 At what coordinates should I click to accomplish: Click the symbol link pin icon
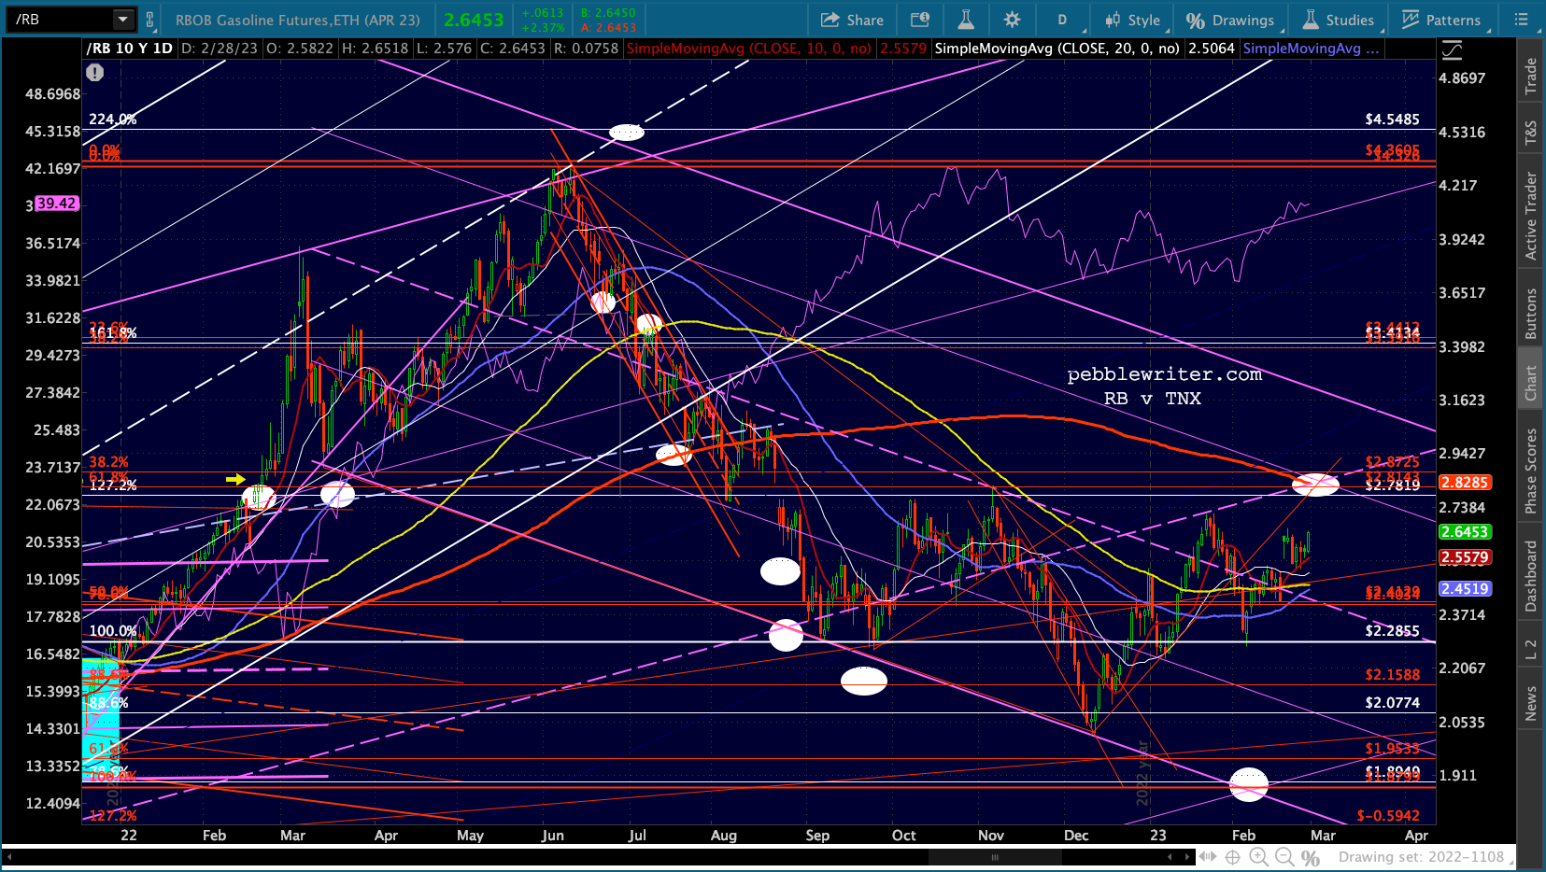tap(149, 19)
